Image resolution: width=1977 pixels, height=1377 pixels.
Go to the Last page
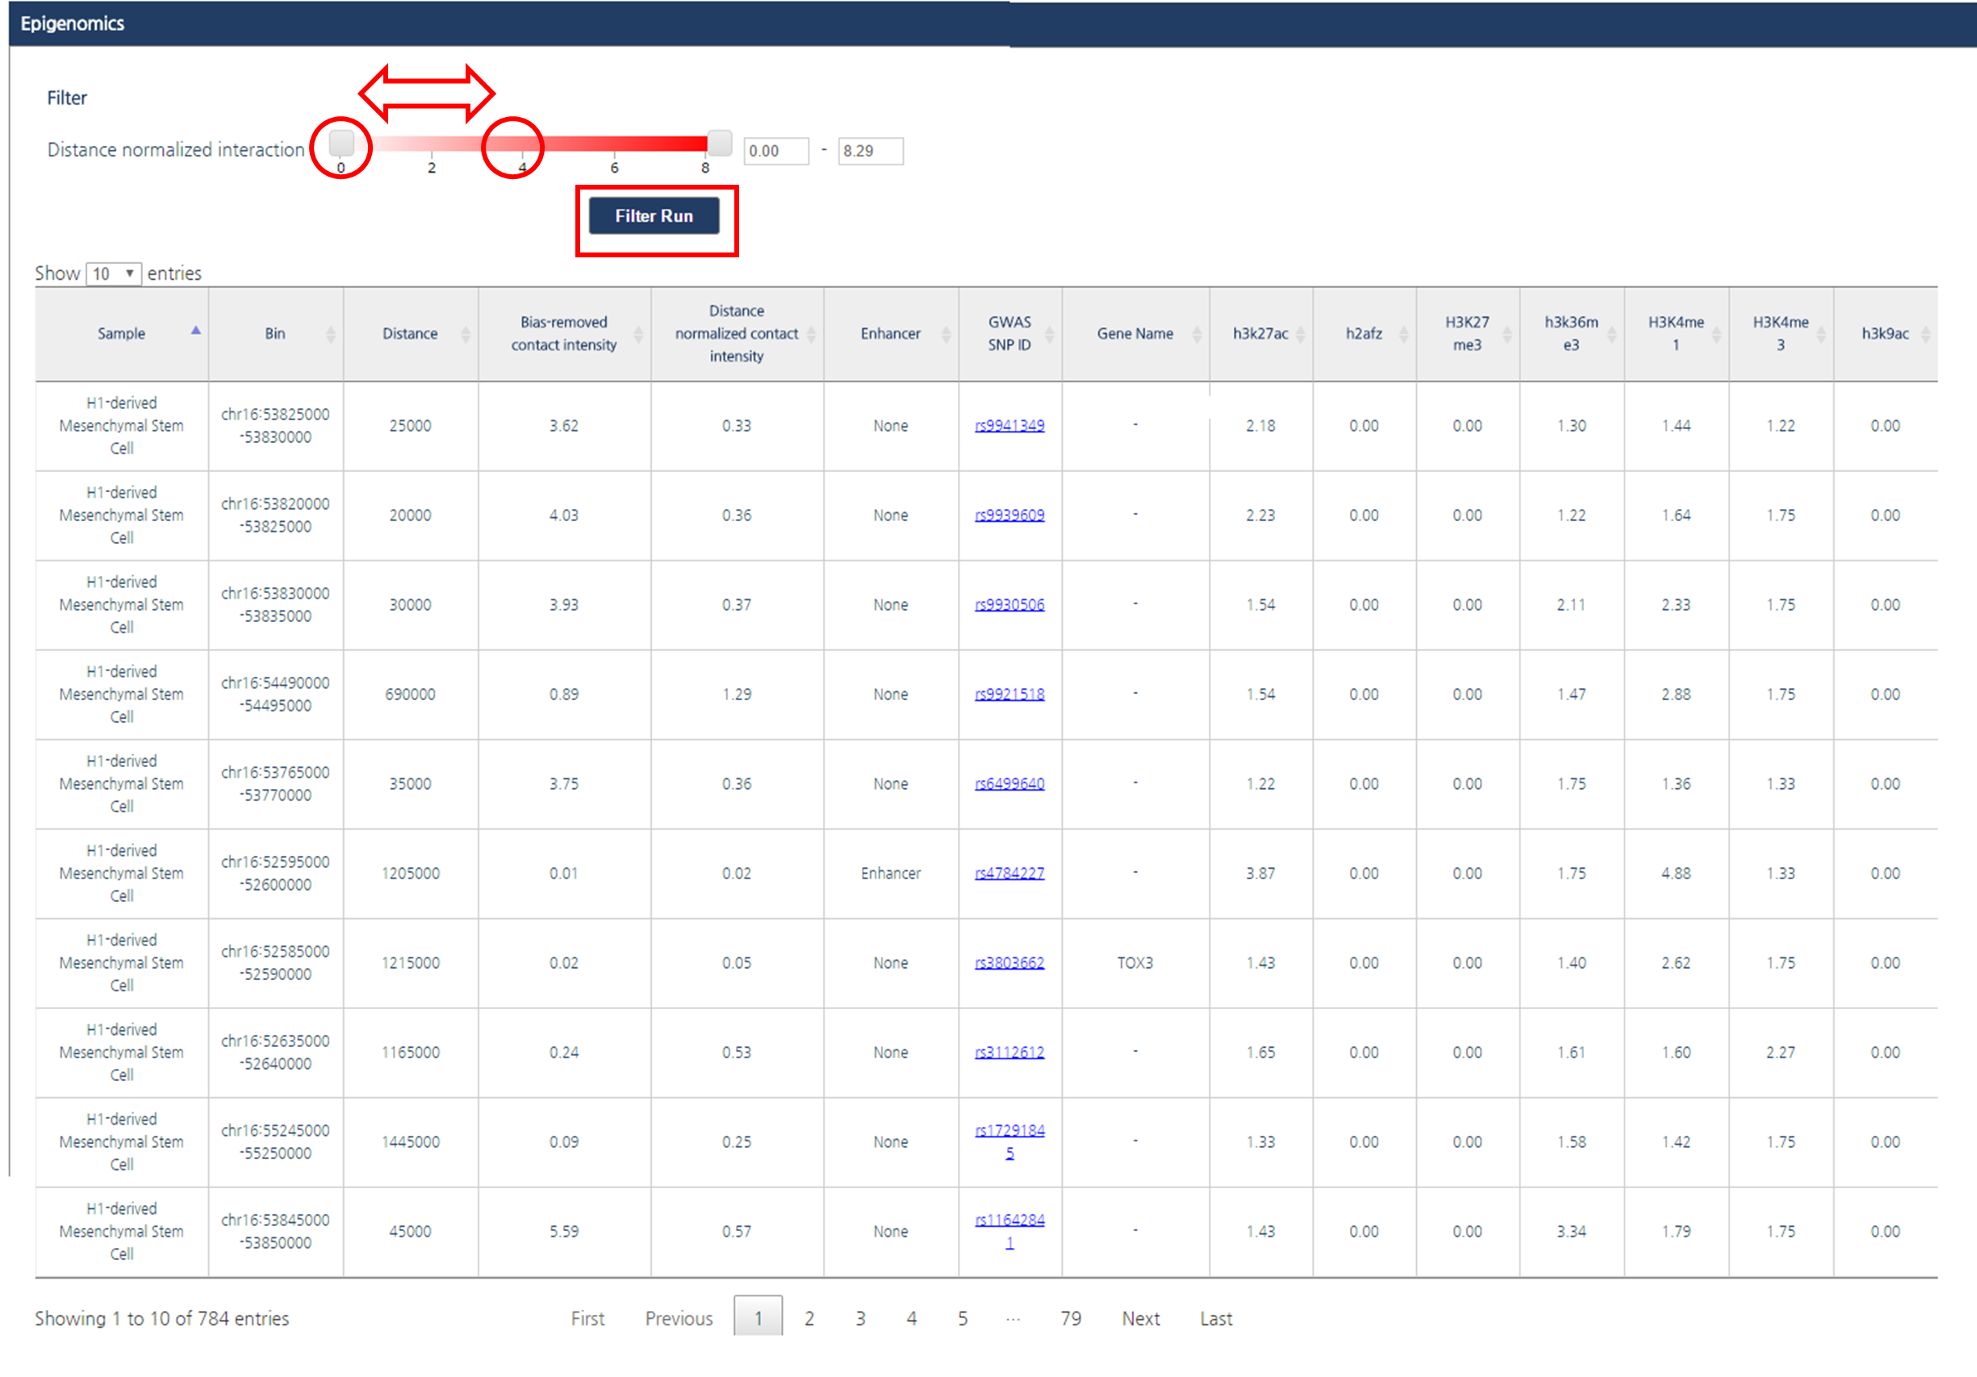1217,1318
